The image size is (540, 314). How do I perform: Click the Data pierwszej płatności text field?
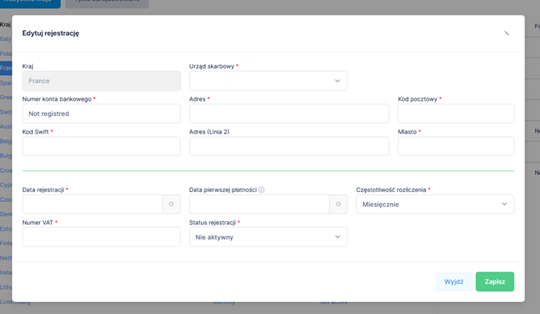260,205
